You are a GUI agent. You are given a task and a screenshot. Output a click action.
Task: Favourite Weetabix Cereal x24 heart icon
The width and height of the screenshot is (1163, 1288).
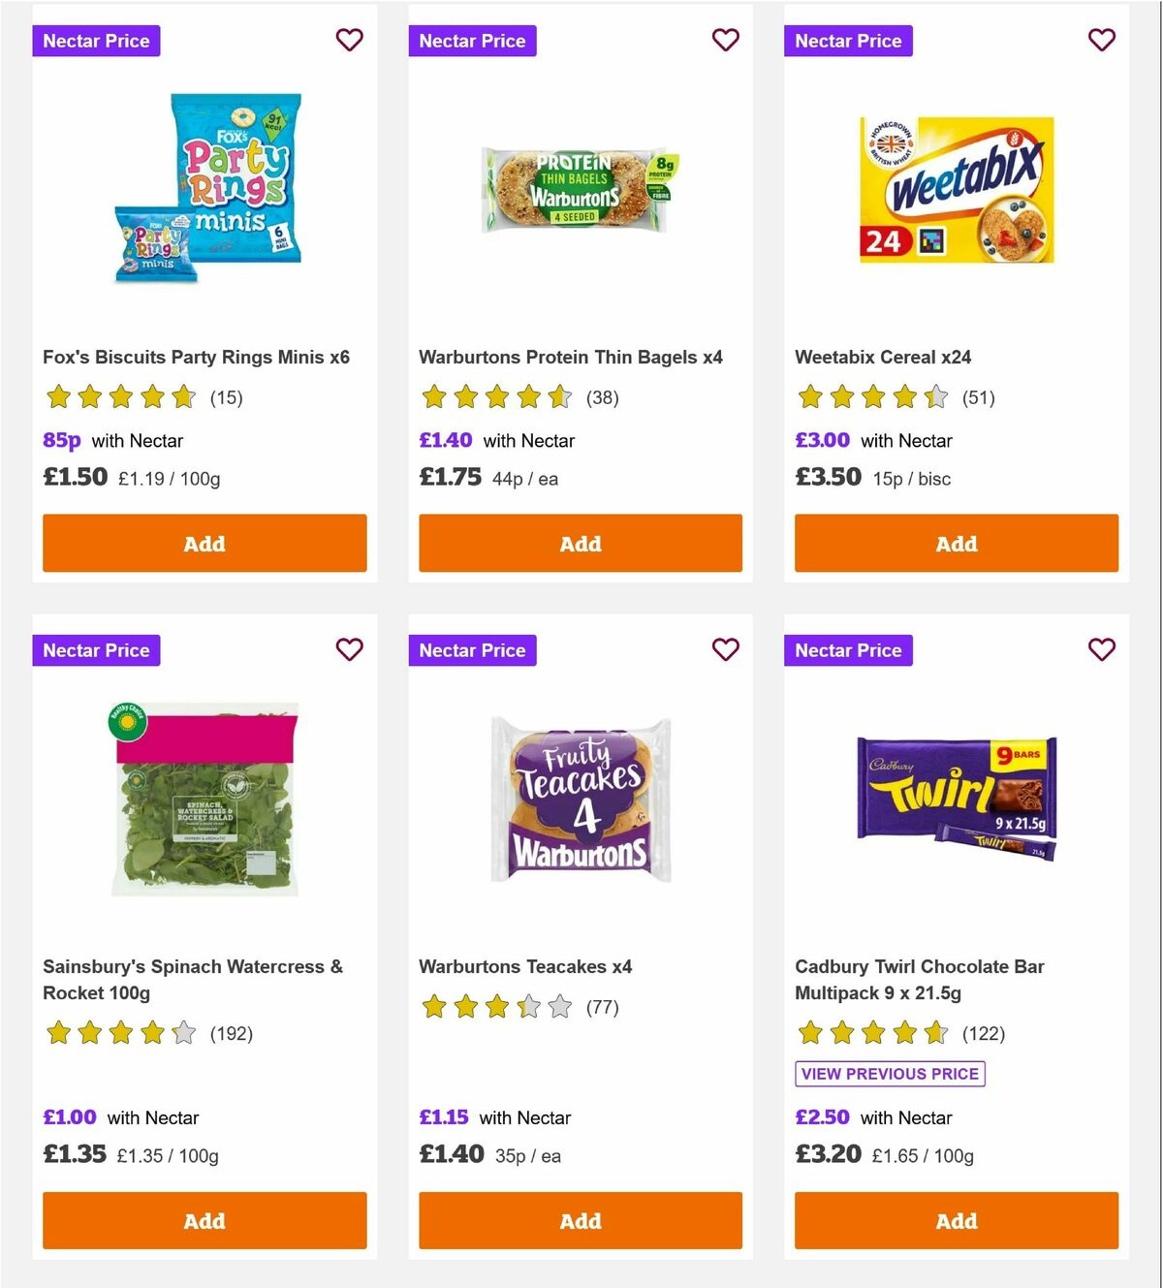click(1101, 40)
